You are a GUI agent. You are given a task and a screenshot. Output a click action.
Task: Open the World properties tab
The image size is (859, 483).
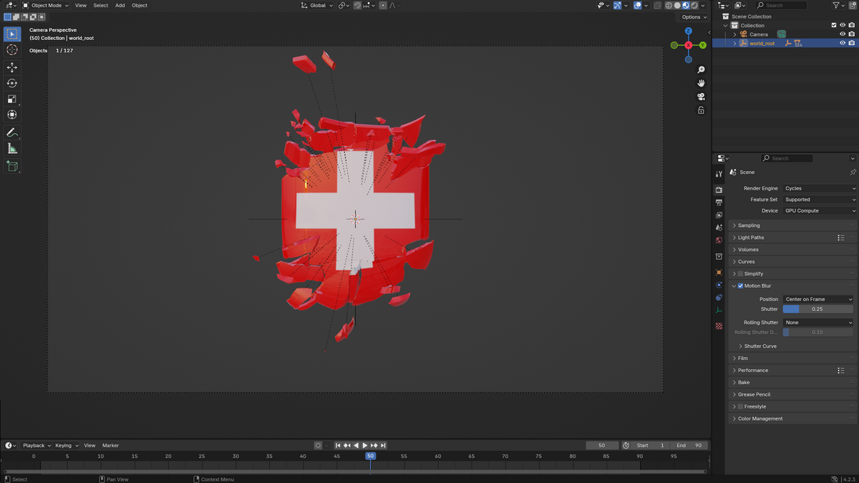719,240
